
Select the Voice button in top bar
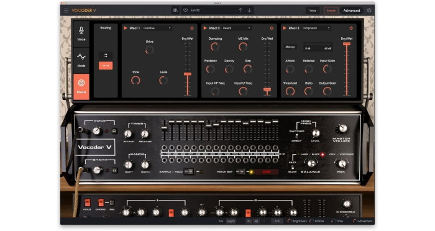tap(313, 11)
